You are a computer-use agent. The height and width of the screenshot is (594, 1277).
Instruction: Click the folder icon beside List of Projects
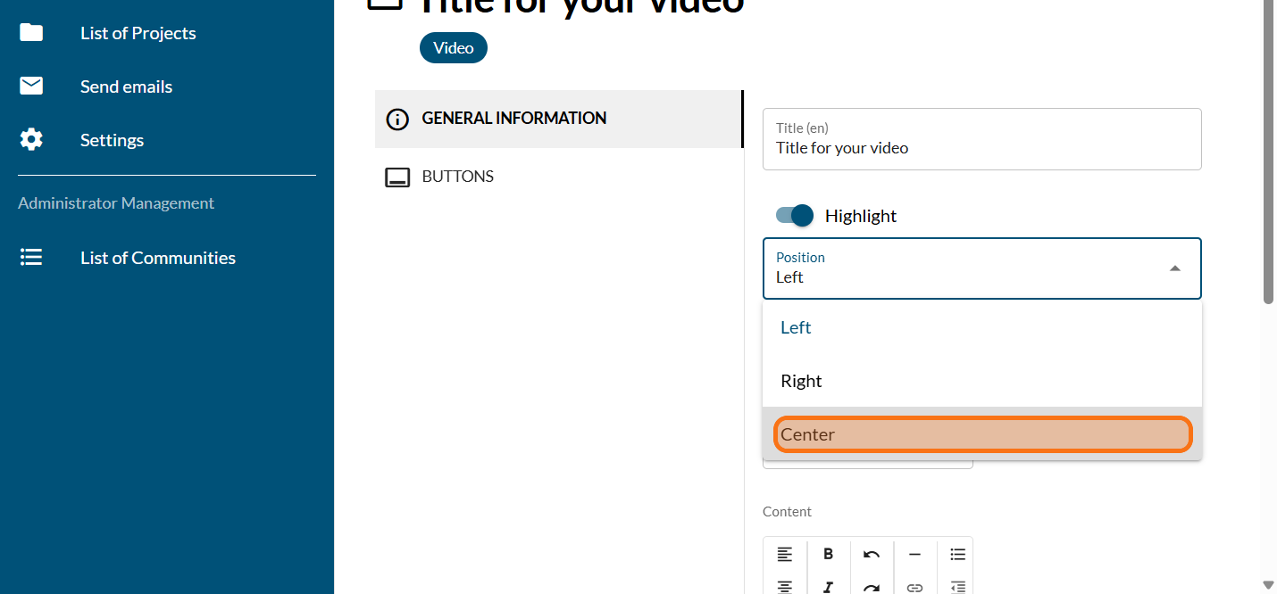tap(31, 33)
